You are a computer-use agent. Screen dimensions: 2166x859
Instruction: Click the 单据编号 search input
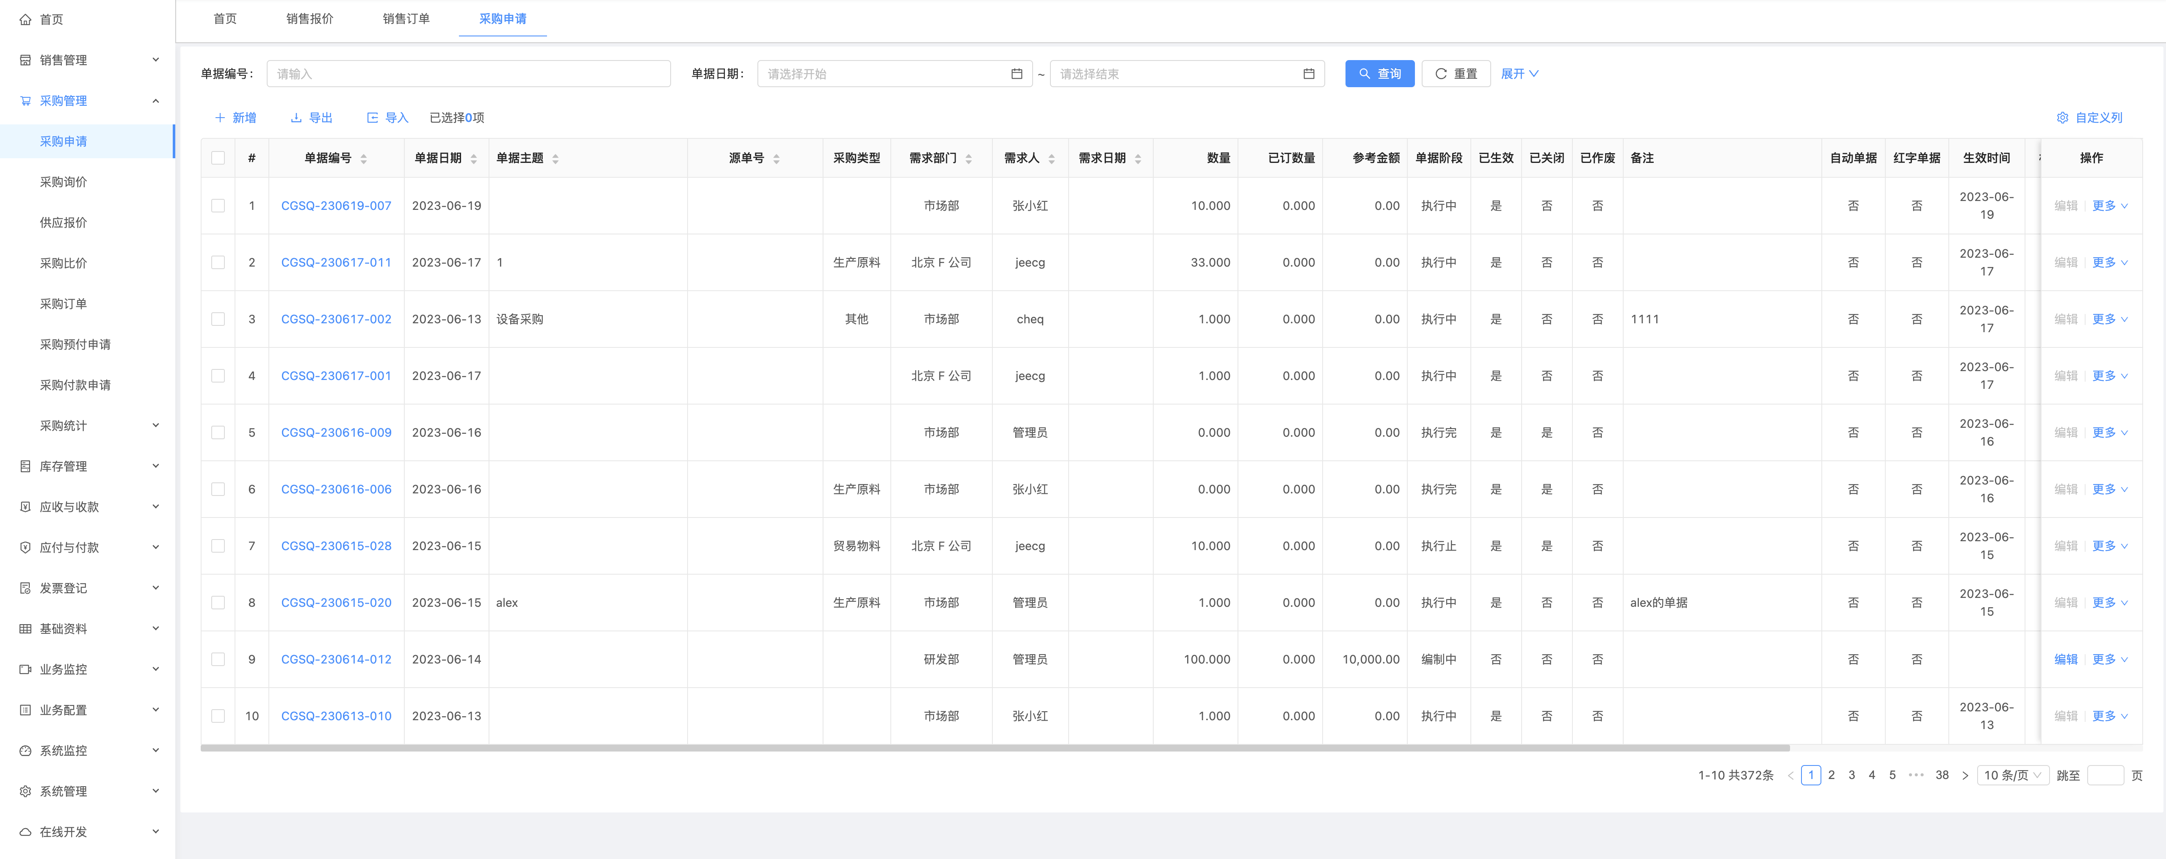468,74
